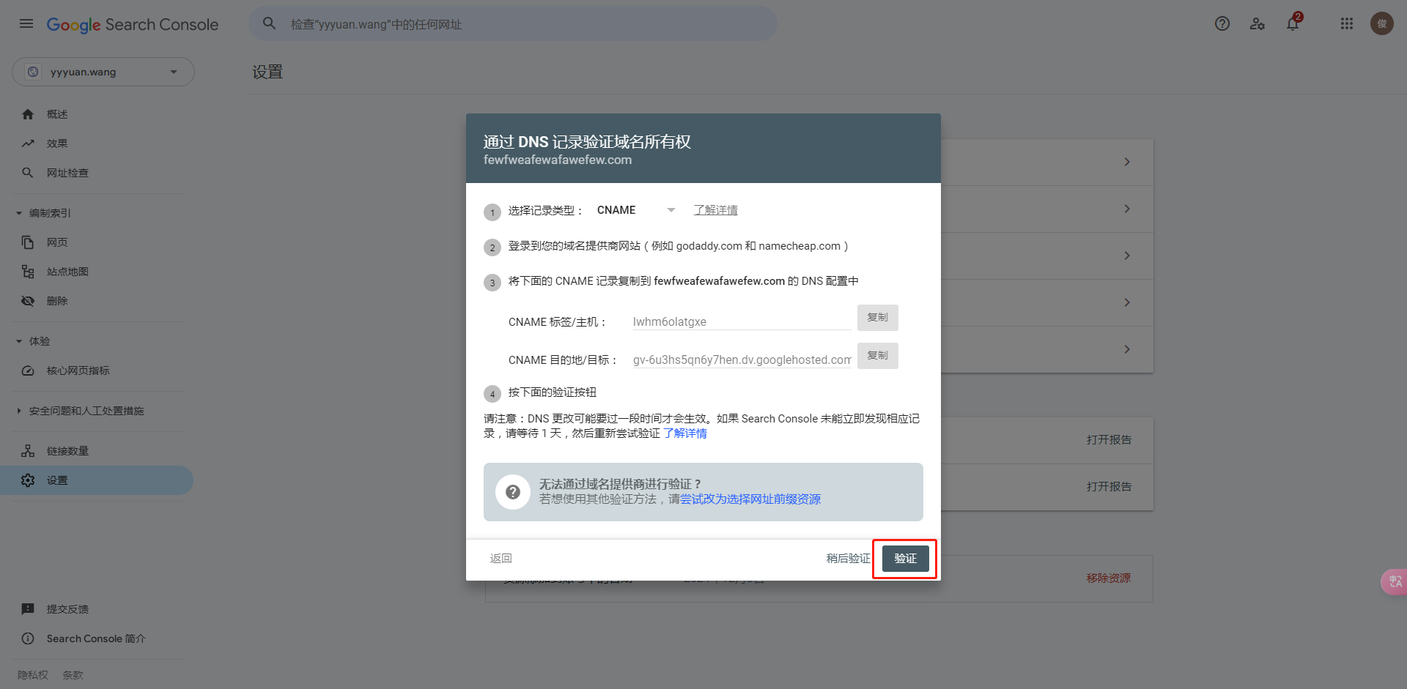The width and height of the screenshot is (1407, 689).
Task: Click the floating translate icon
Action: point(1395,582)
